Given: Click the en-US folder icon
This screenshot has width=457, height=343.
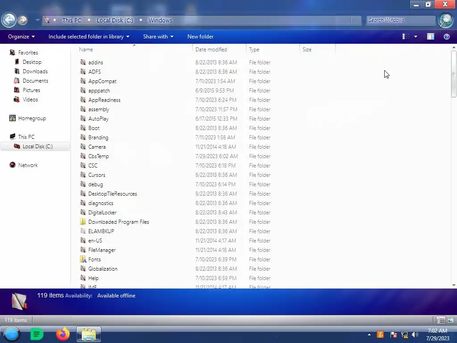Looking at the screenshot, I should coord(83,240).
